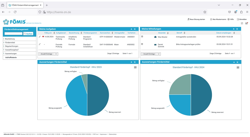Open the browser extensions icon
Image resolution: width=250 pixels, height=137 pixels.
[241, 12]
